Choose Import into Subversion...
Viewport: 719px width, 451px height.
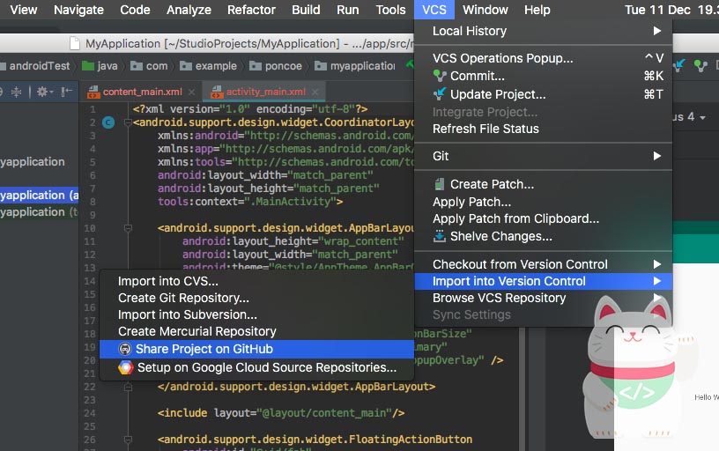pyautogui.click(x=256, y=314)
